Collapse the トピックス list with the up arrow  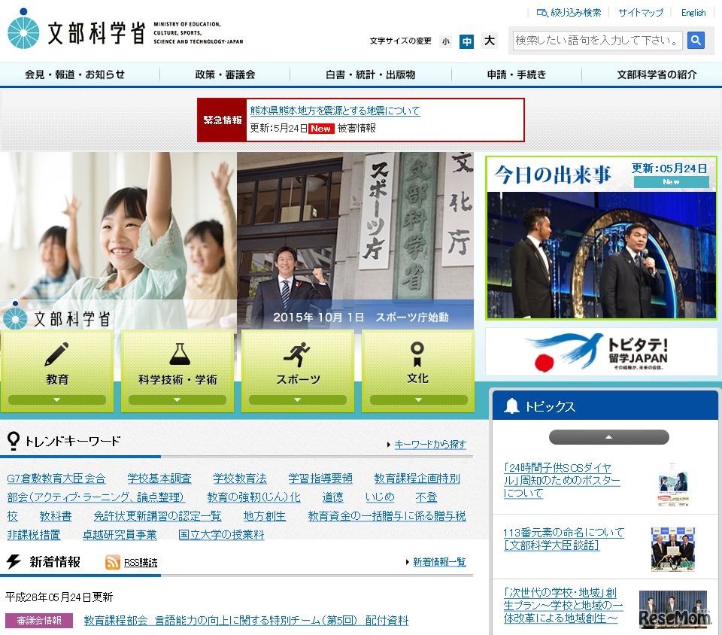coord(609,437)
